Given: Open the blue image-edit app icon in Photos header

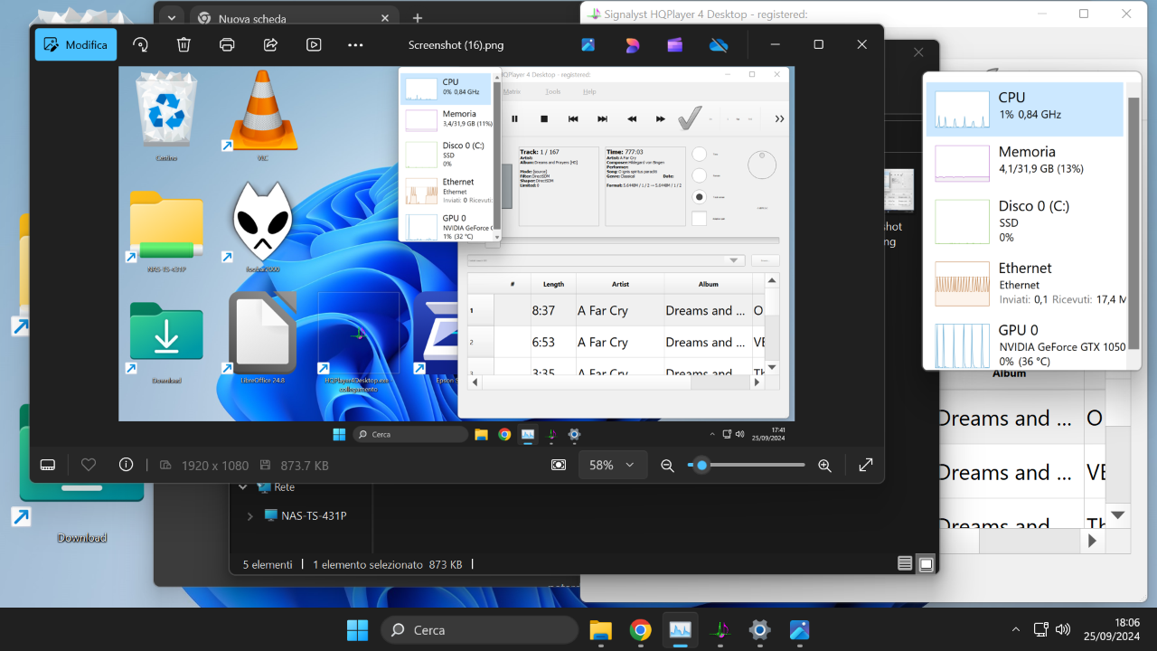Looking at the screenshot, I should pyautogui.click(x=588, y=44).
